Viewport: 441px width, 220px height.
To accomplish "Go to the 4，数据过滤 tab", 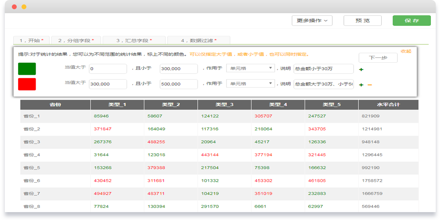I will [199, 40].
